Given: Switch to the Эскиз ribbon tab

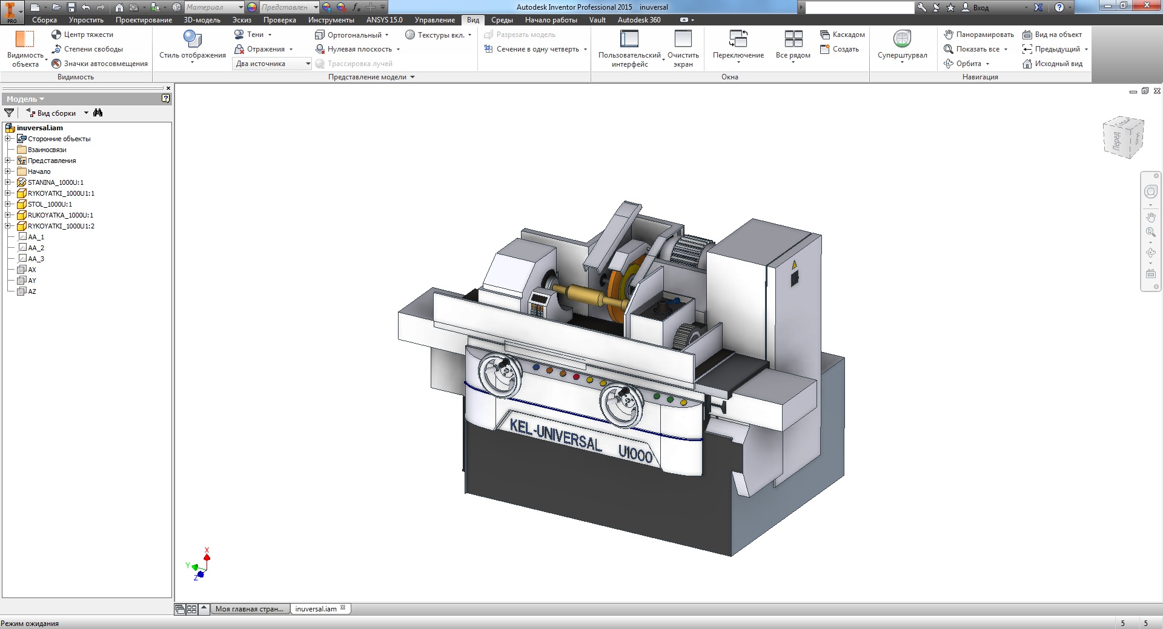Looking at the screenshot, I should [242, 20].
